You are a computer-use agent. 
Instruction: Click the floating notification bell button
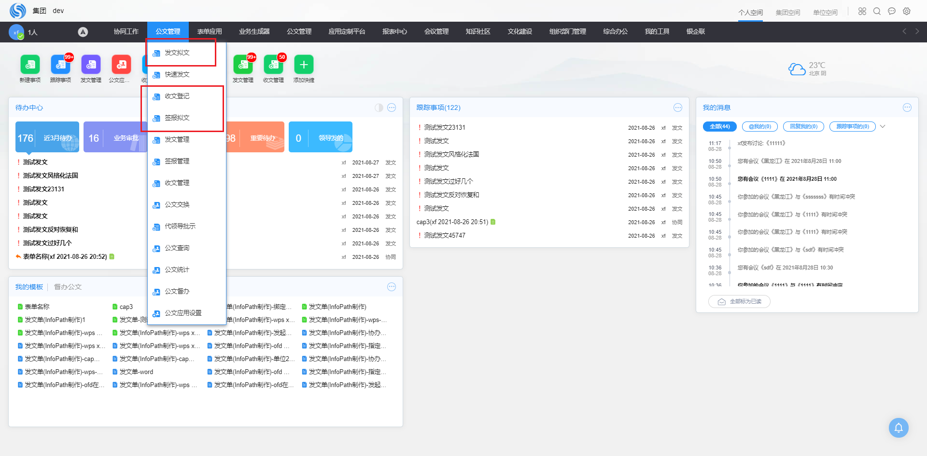point(898,428)
